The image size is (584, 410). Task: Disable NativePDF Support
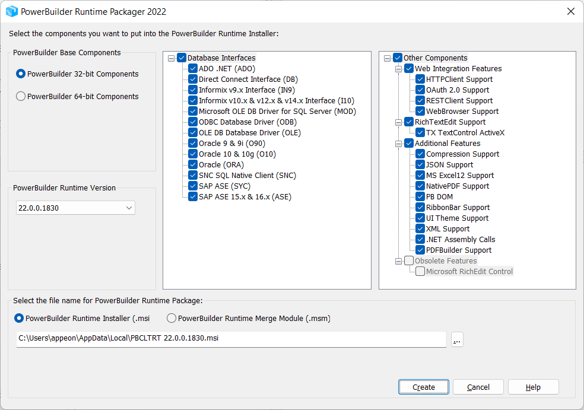click(420, 186)
